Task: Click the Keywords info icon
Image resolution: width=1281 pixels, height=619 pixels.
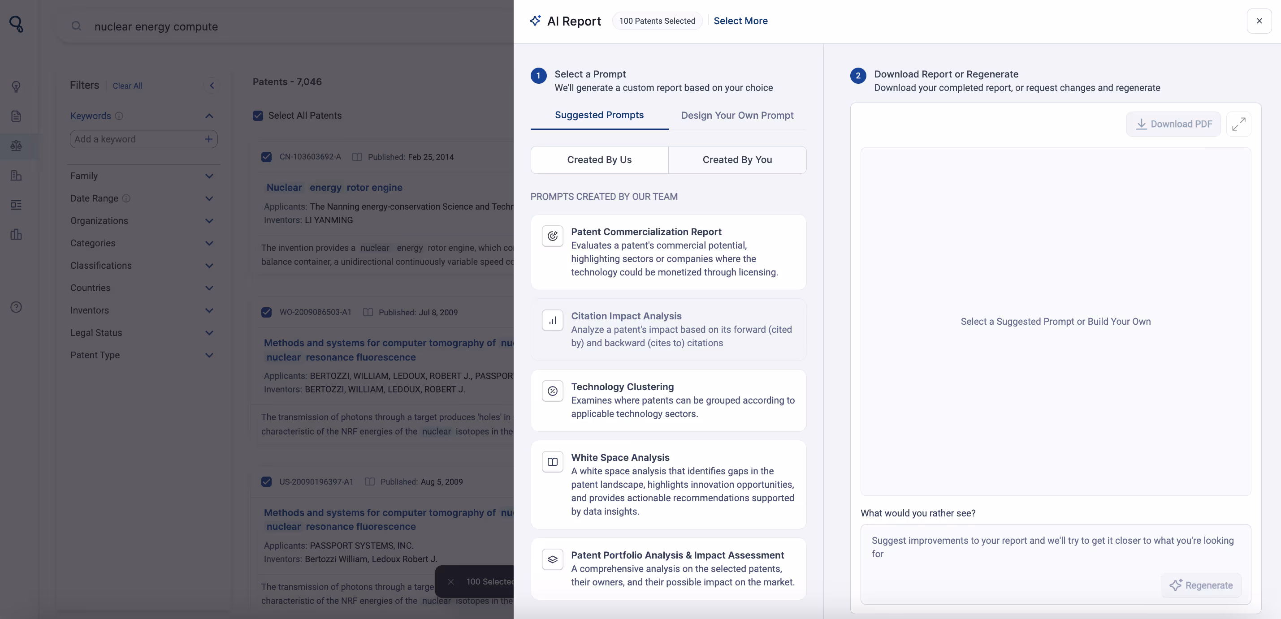Action: point(119,116)
